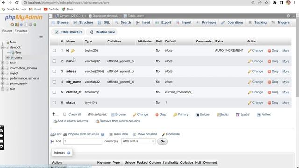The image size is (299, 168).
Task: Expand users table tree node
Action: coord(7,57)
